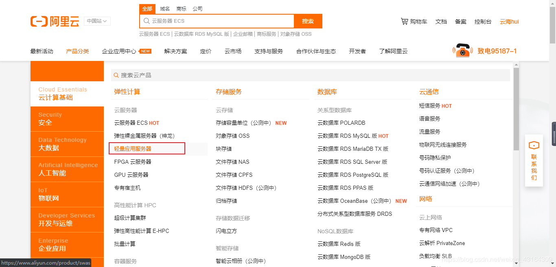Open 云数据库 RDS SQL Server 版 link

[352, 162]
